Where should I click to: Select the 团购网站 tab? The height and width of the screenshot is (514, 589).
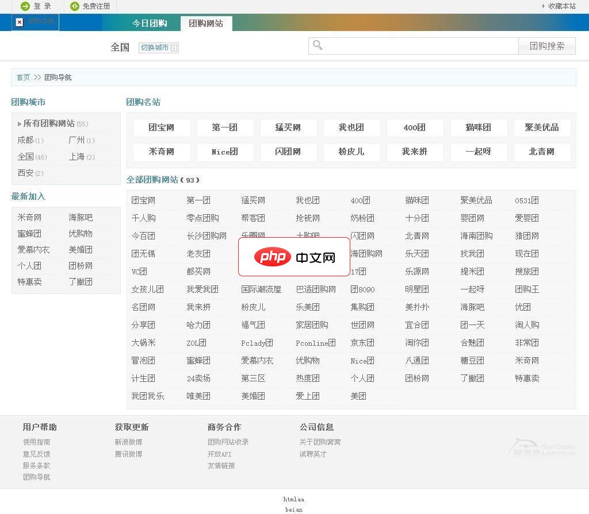(x=206, y=24)
